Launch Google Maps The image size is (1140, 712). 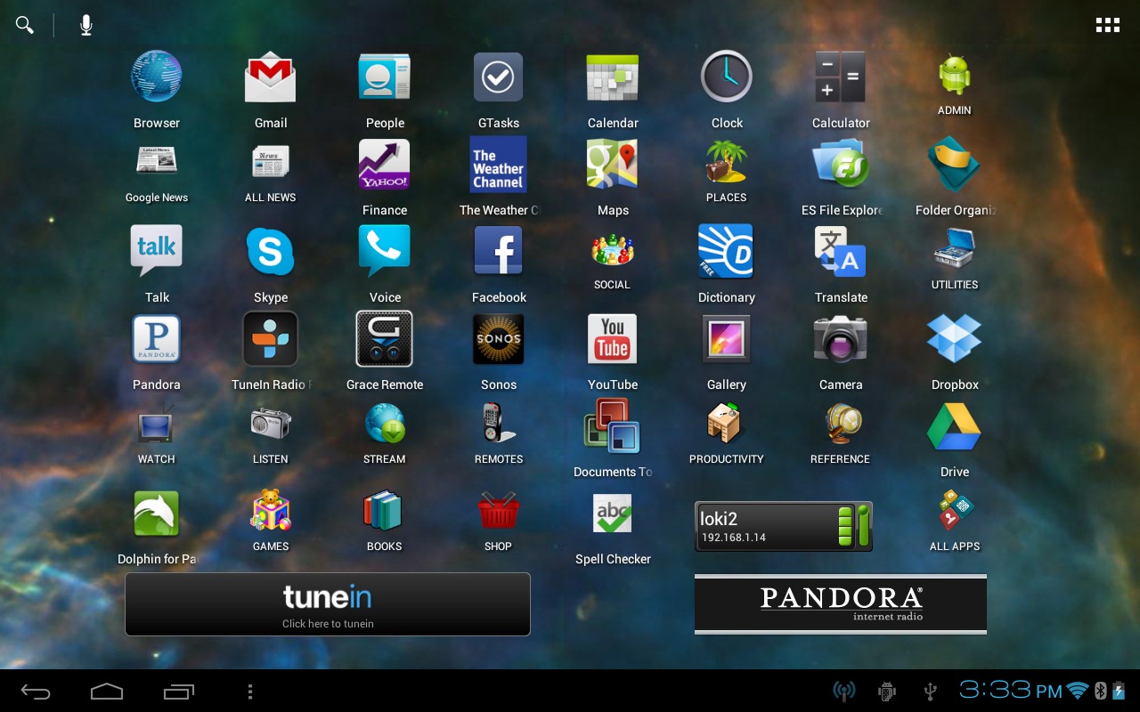click(x=613, y=164)
